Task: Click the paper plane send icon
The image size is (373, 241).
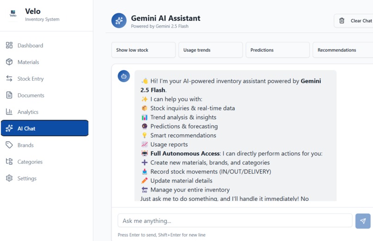Action: pyautogui.click(x=363, y=221)
